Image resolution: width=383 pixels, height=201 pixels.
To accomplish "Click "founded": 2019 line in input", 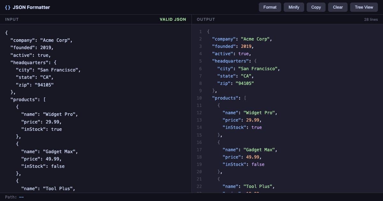I will coord(32,48).
